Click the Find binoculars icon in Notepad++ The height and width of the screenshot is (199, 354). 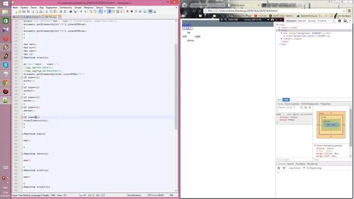point(71,12)
